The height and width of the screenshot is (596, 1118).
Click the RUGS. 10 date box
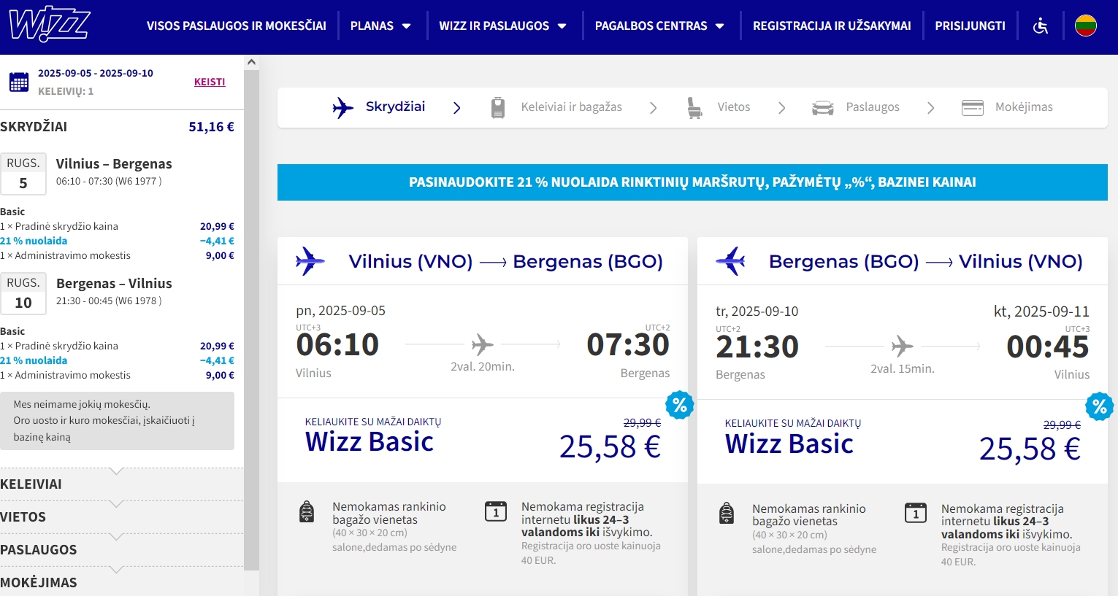(23, 293)
